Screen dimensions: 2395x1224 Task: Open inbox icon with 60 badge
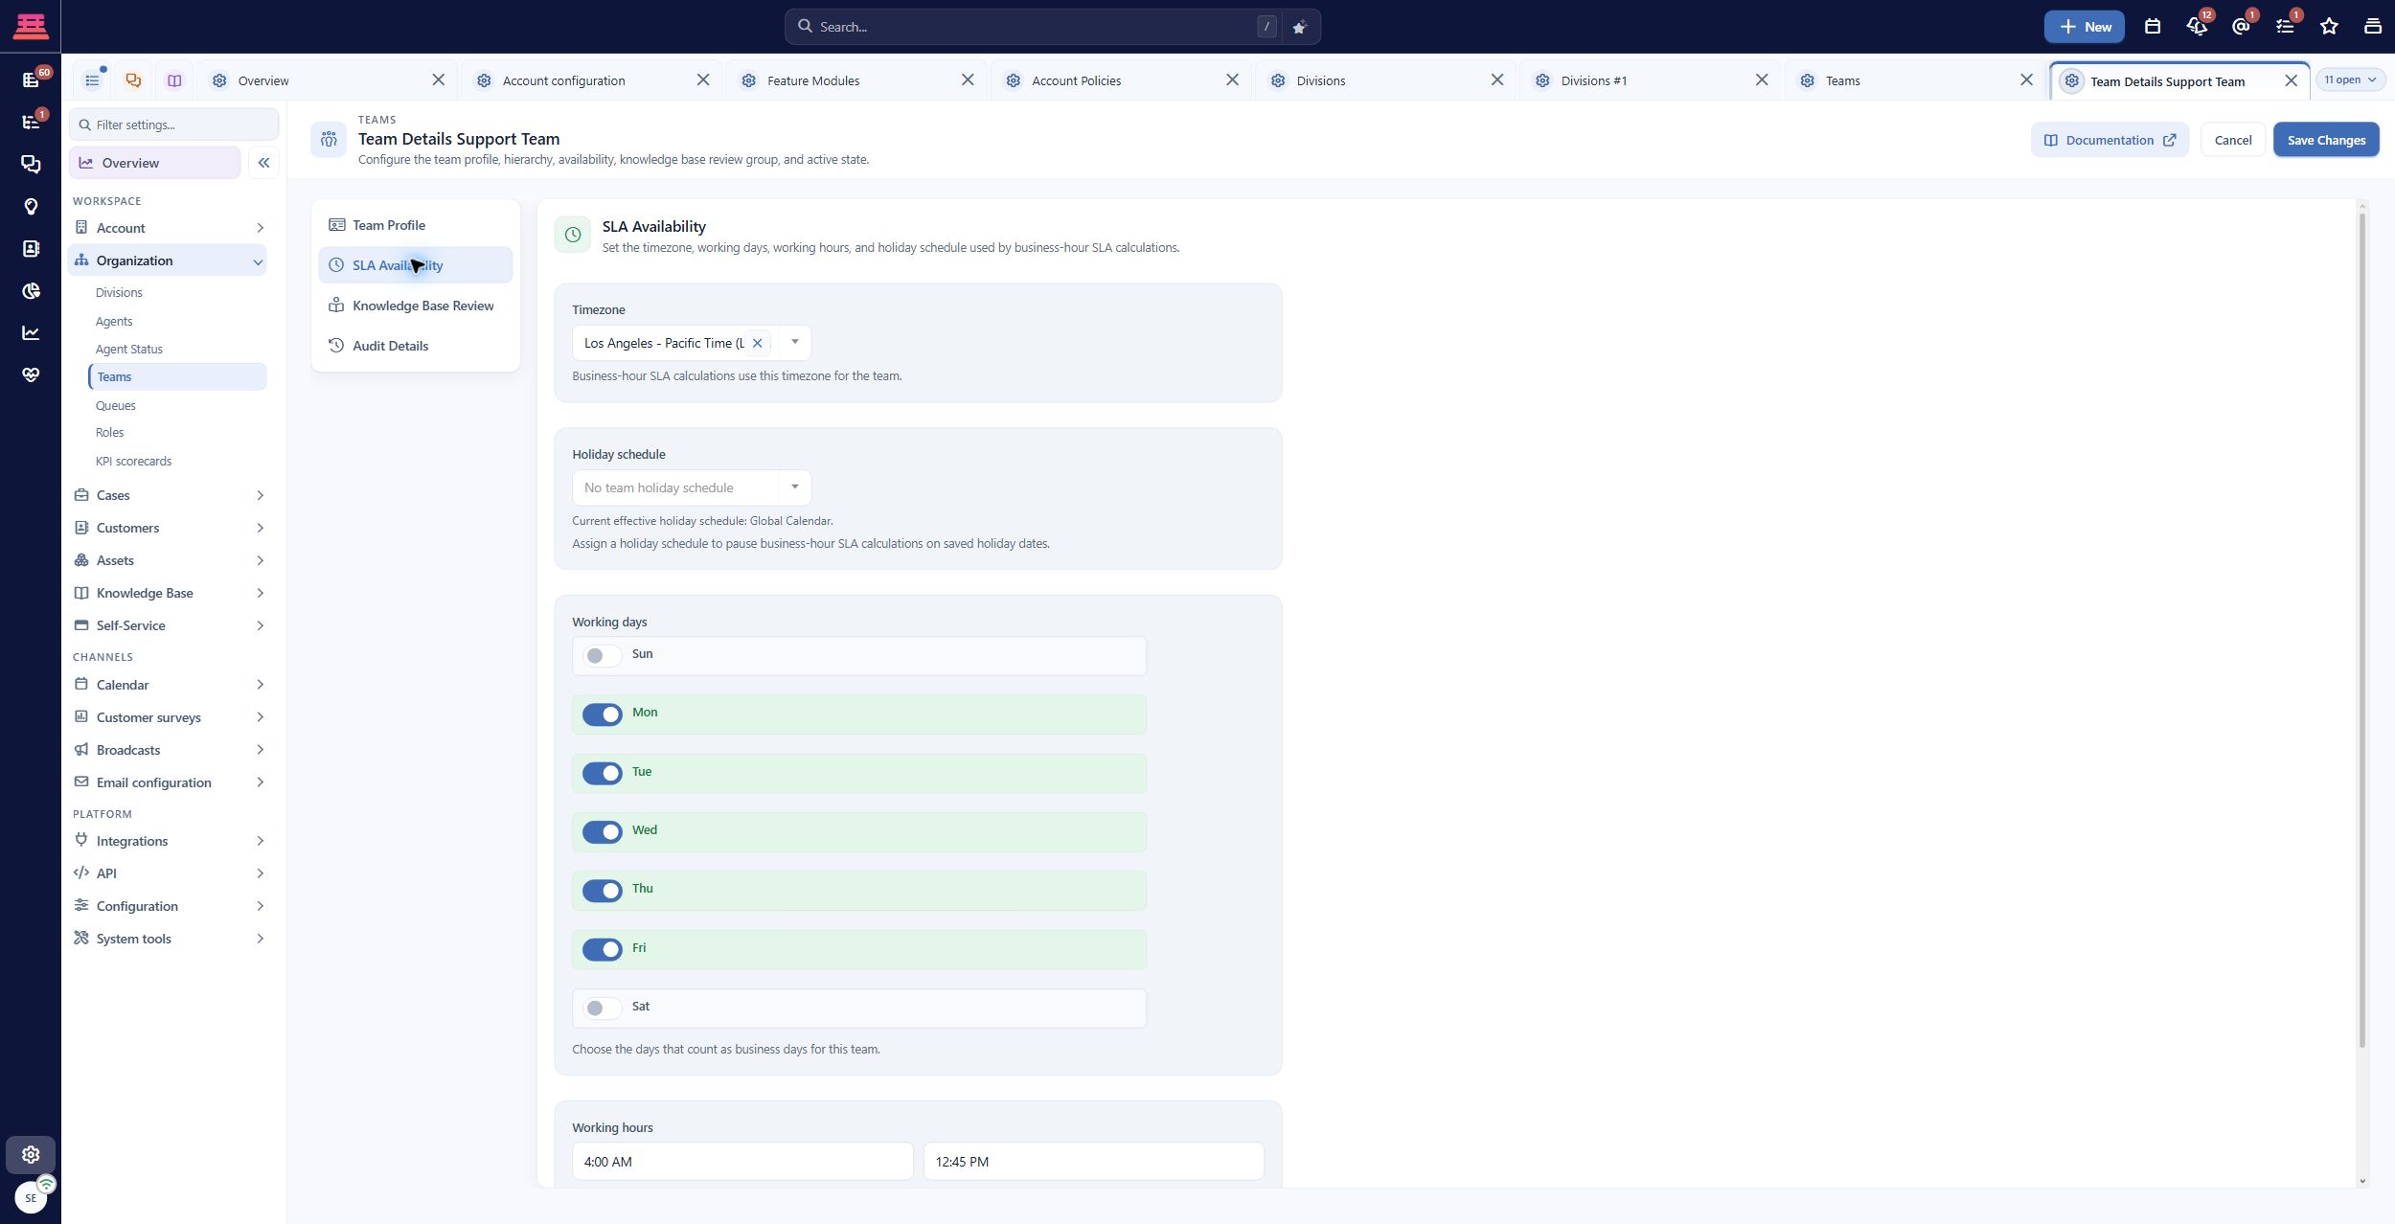coord(31,79)
